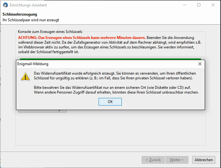Click the yellow warning triangle icon
Viewport: 221px width, 168px height.
click(x=25, y=76)
